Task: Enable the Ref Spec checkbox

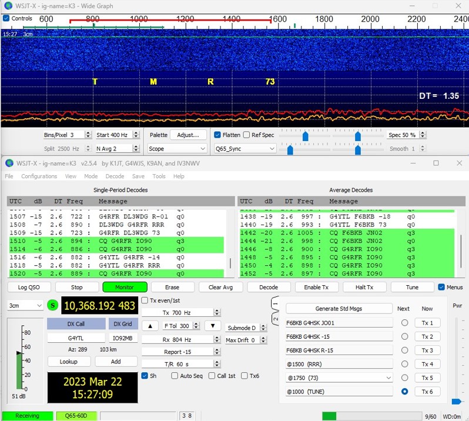Action: 247,135
